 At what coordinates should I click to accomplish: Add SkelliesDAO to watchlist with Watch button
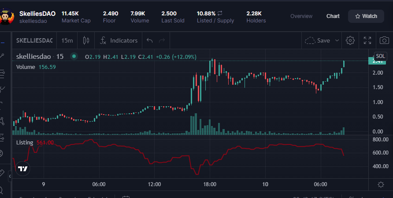[366, 16]
